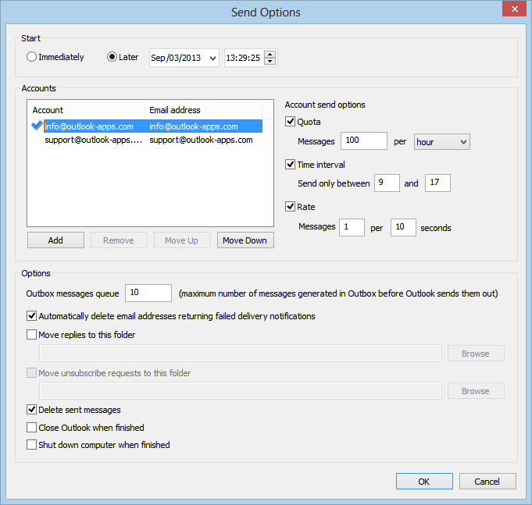Click the Email address column header
The image size is (532, 505).
204,110
